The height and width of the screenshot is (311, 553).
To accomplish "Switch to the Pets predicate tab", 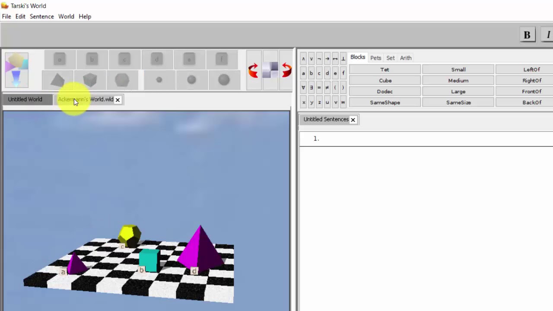I will click(376, 58).
